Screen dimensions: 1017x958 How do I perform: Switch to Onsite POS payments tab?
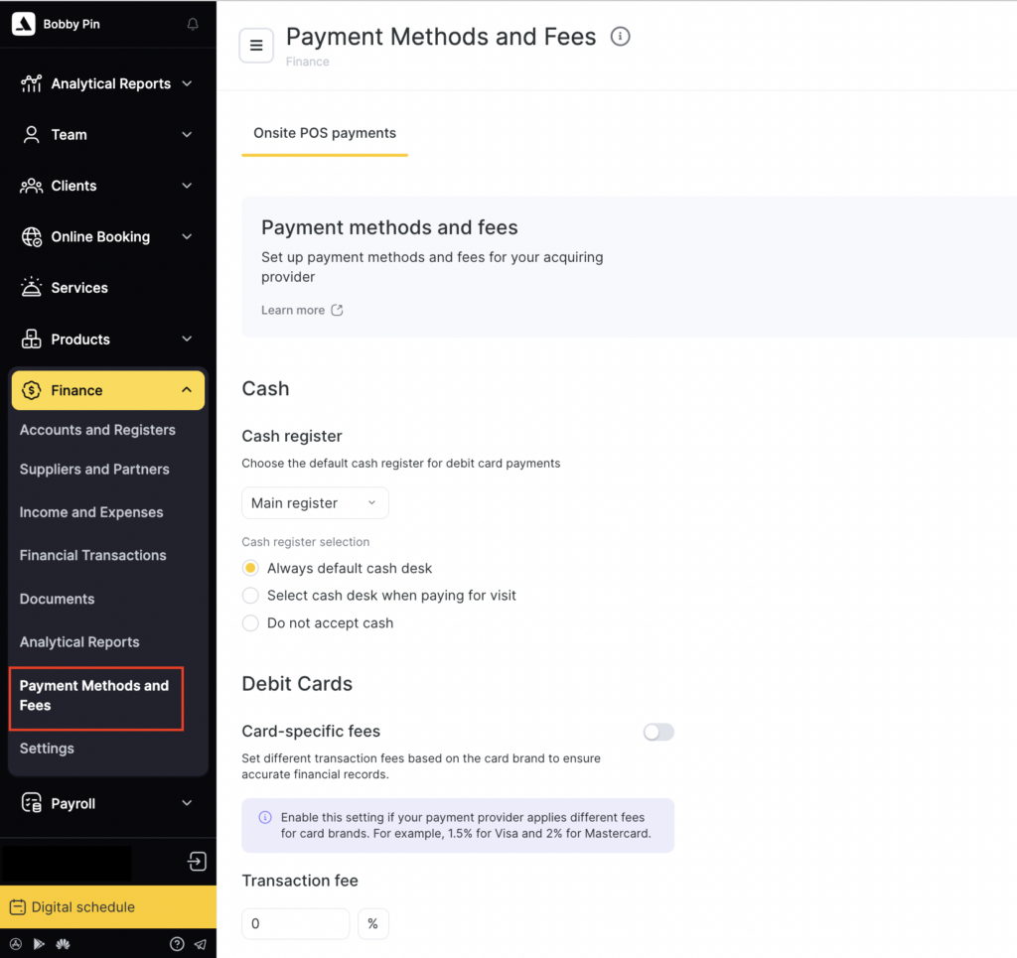tap(325, 133)
